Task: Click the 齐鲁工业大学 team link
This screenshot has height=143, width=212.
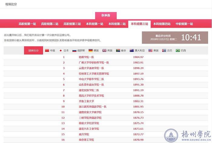Action: tap(86, 101)
